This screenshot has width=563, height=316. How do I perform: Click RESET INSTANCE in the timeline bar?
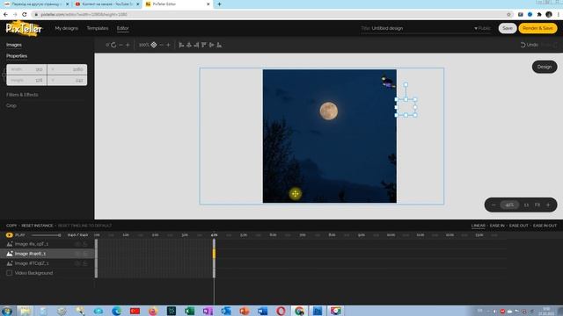(x=37, y=226)
